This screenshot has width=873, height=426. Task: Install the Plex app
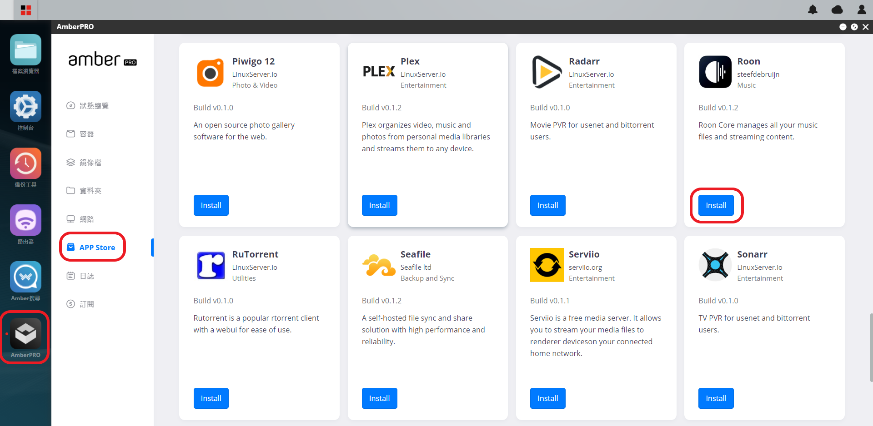click(x=379, y=205)
